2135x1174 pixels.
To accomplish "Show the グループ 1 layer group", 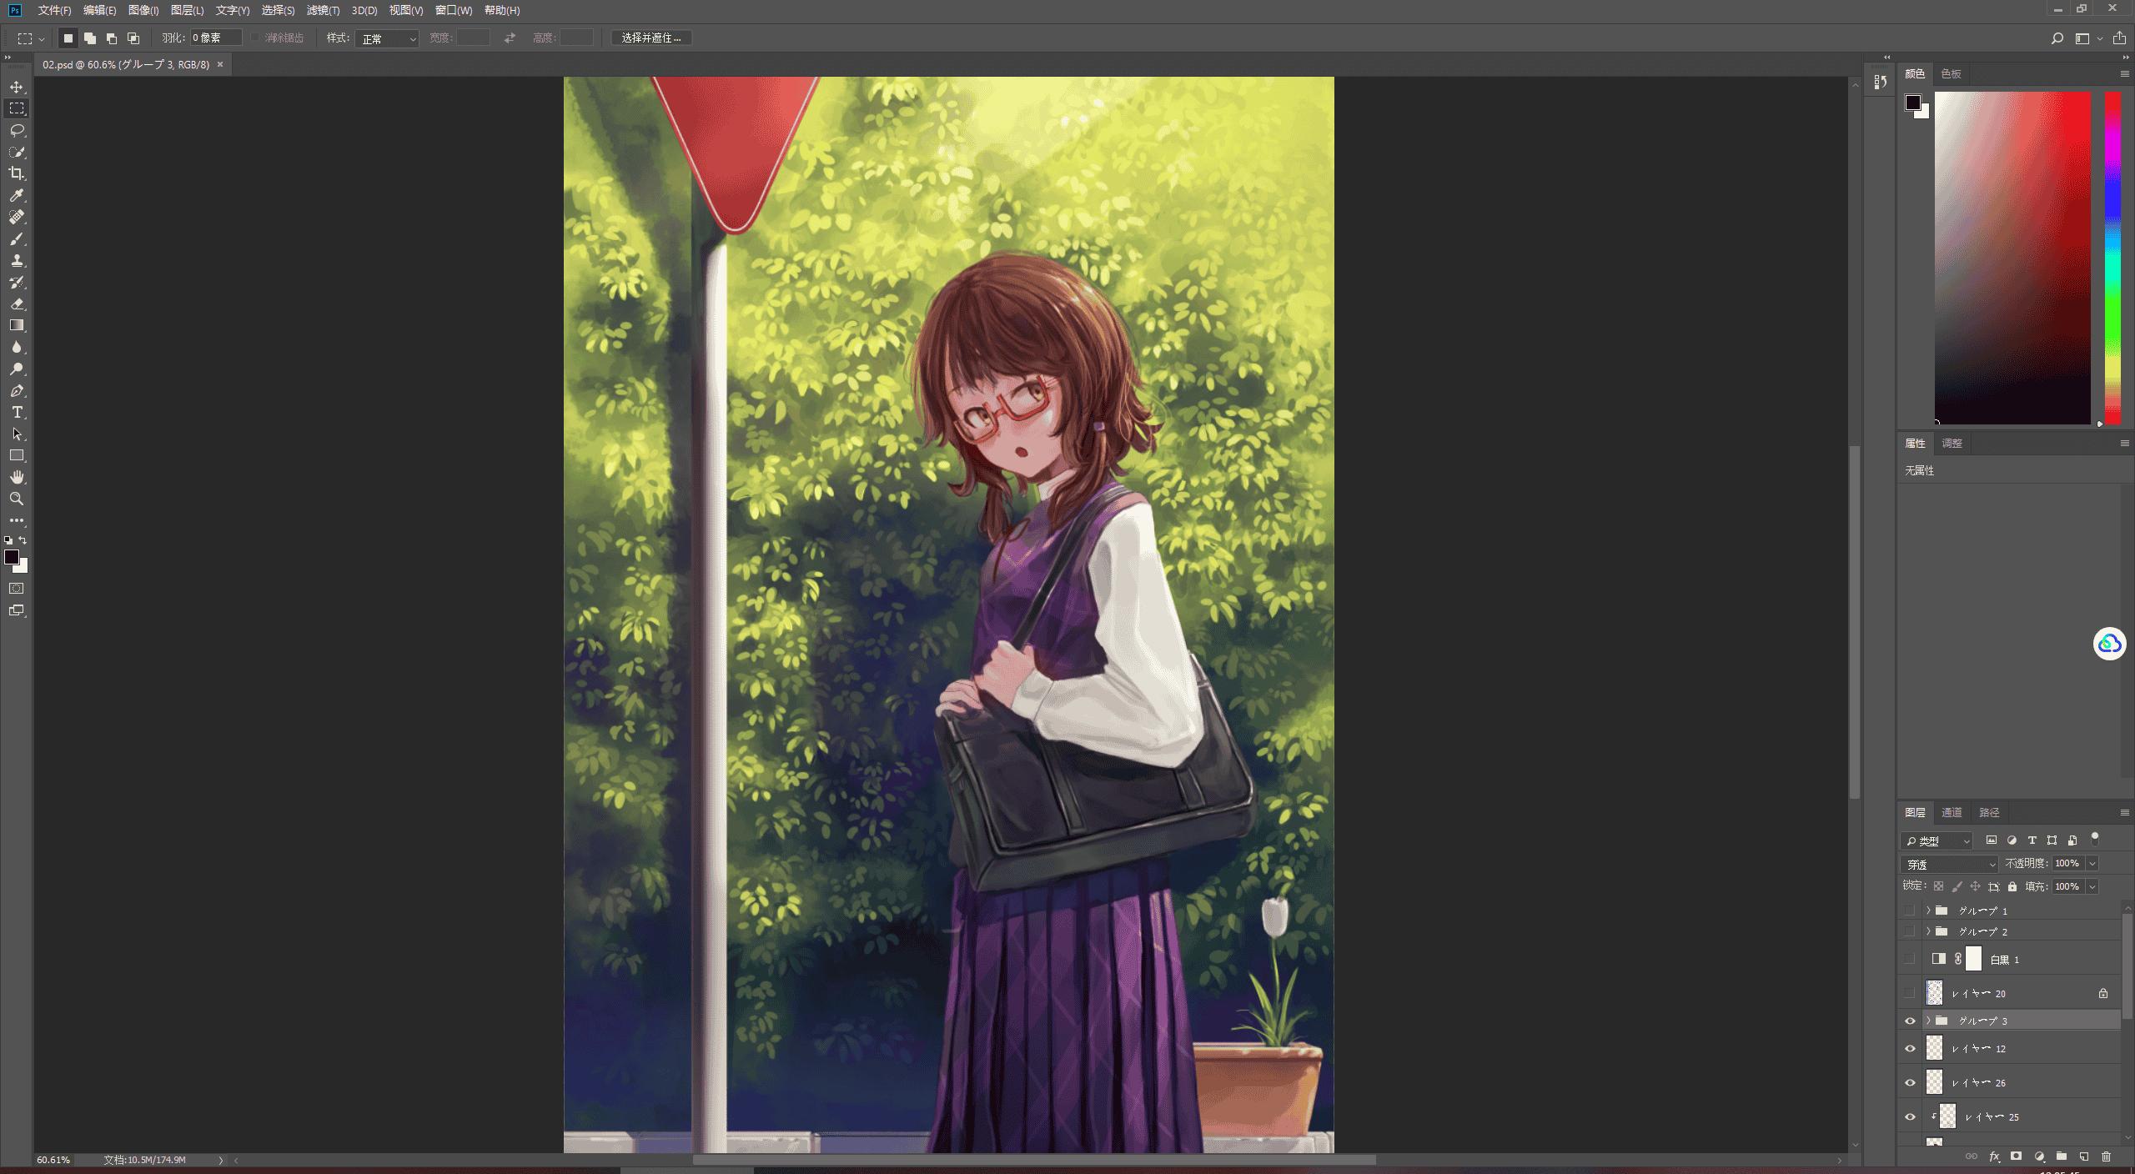I will click(1910, 911).
